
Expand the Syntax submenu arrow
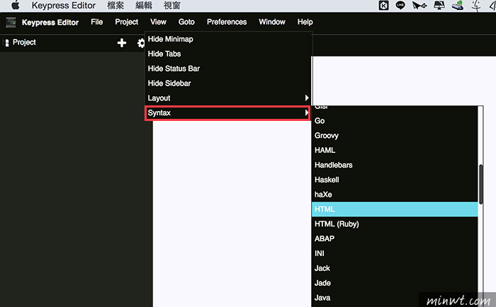pyautogui.click(x=306, y=112)
